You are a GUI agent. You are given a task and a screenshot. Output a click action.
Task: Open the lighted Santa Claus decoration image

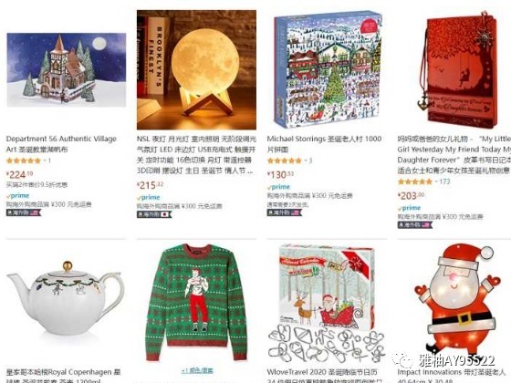click(457, 300)
